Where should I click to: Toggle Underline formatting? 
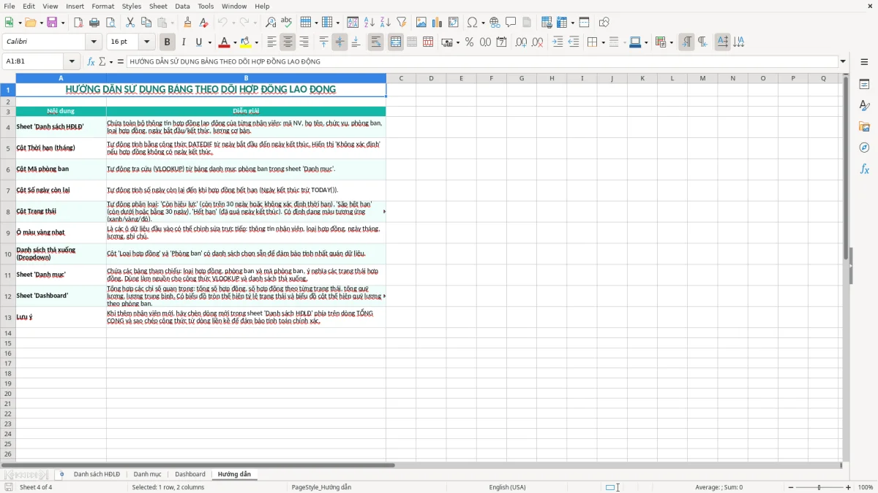click(x=198, y=42)
